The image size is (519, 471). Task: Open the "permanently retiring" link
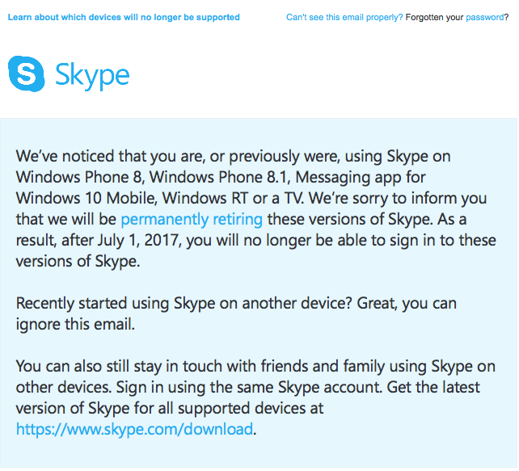(x=192, y=219)
